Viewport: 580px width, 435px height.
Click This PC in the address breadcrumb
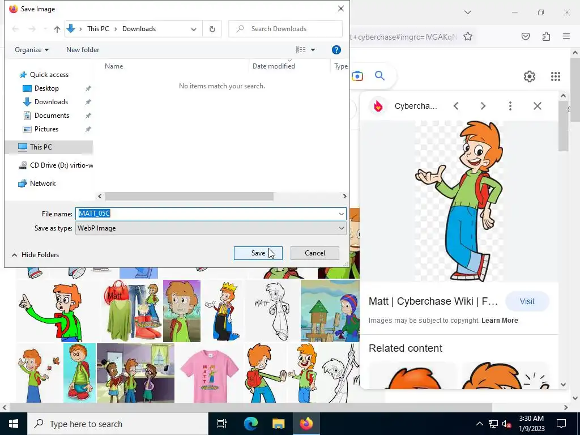98,29
